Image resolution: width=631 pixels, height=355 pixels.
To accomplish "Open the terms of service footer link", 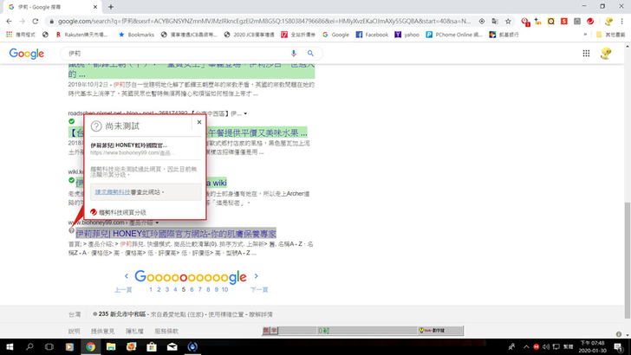I will pos(166,332).
